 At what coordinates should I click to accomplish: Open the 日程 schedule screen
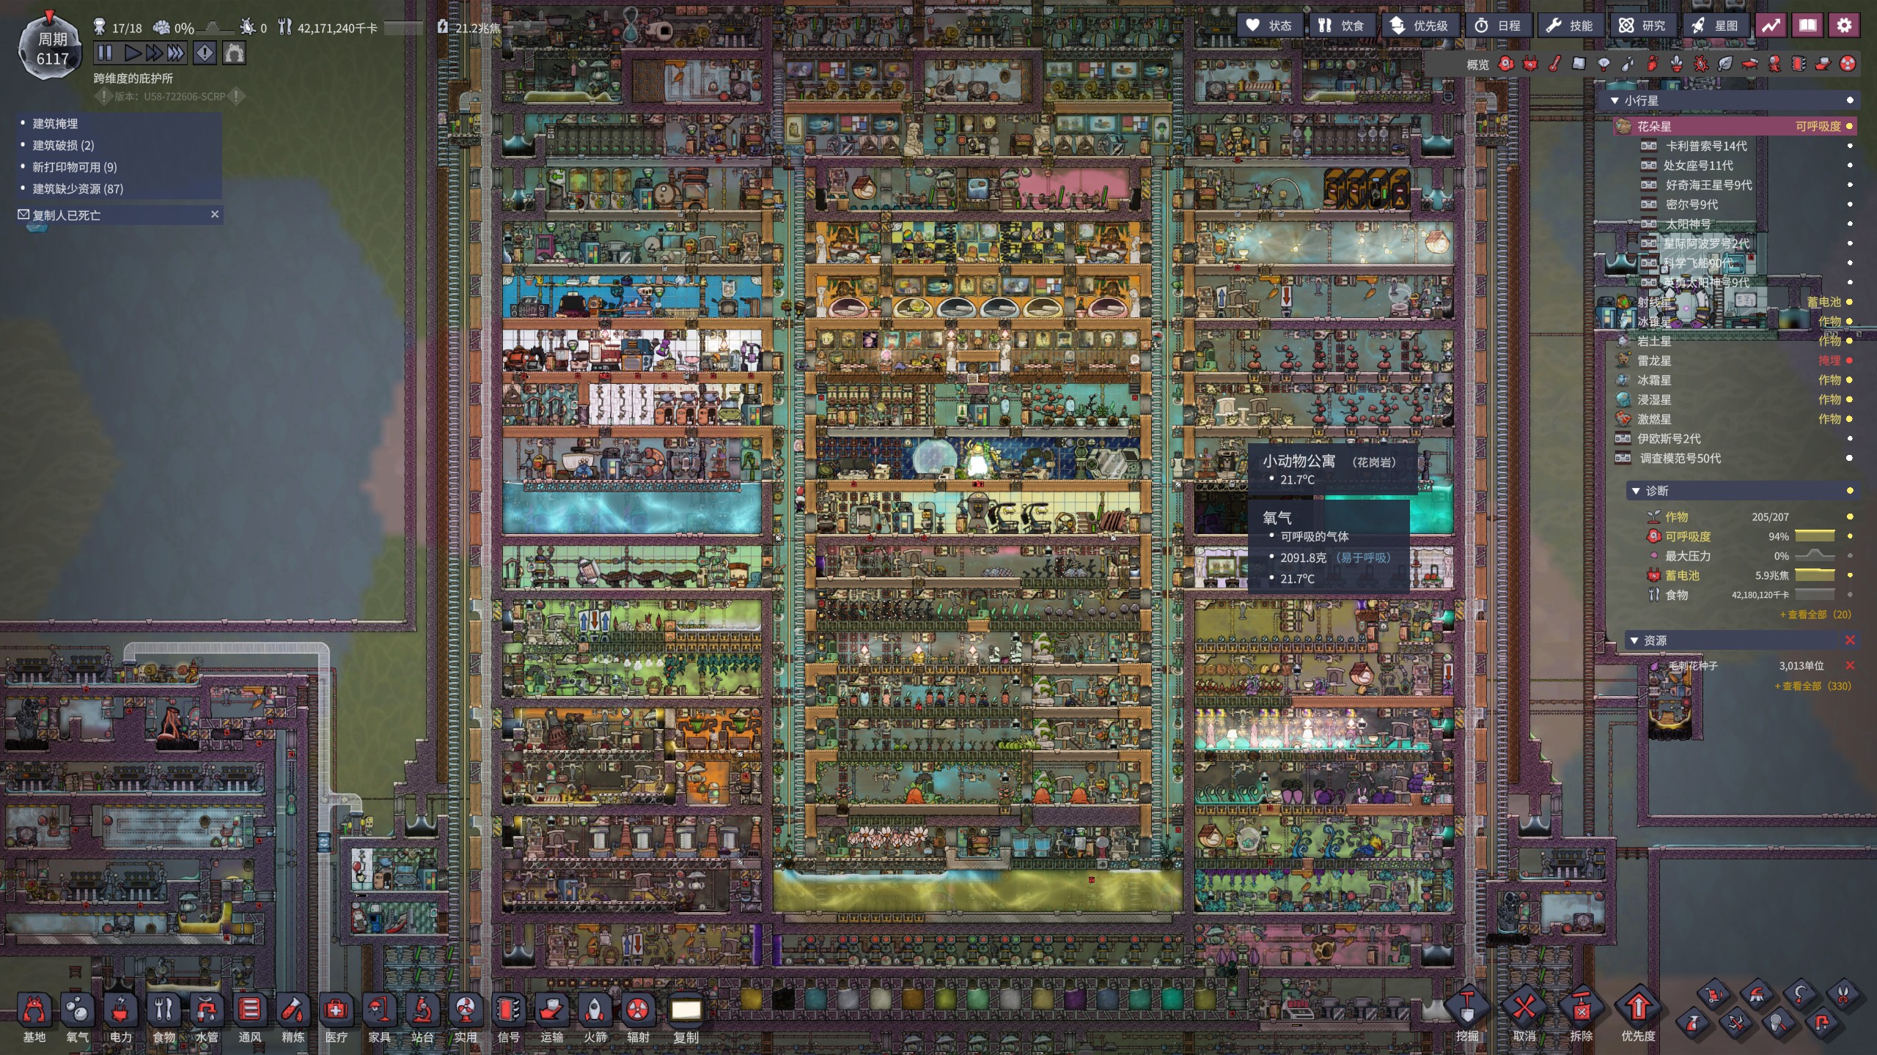tap(1498, 26)
